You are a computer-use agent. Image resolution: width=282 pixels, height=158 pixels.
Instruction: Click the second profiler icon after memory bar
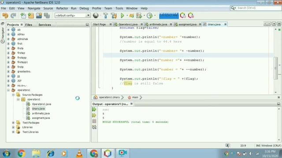(x=191, y=16)
